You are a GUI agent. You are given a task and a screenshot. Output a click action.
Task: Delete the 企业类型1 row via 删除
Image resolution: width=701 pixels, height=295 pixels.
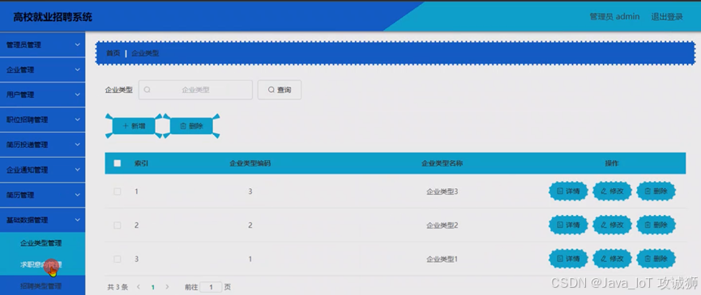(x=656, y=259)
